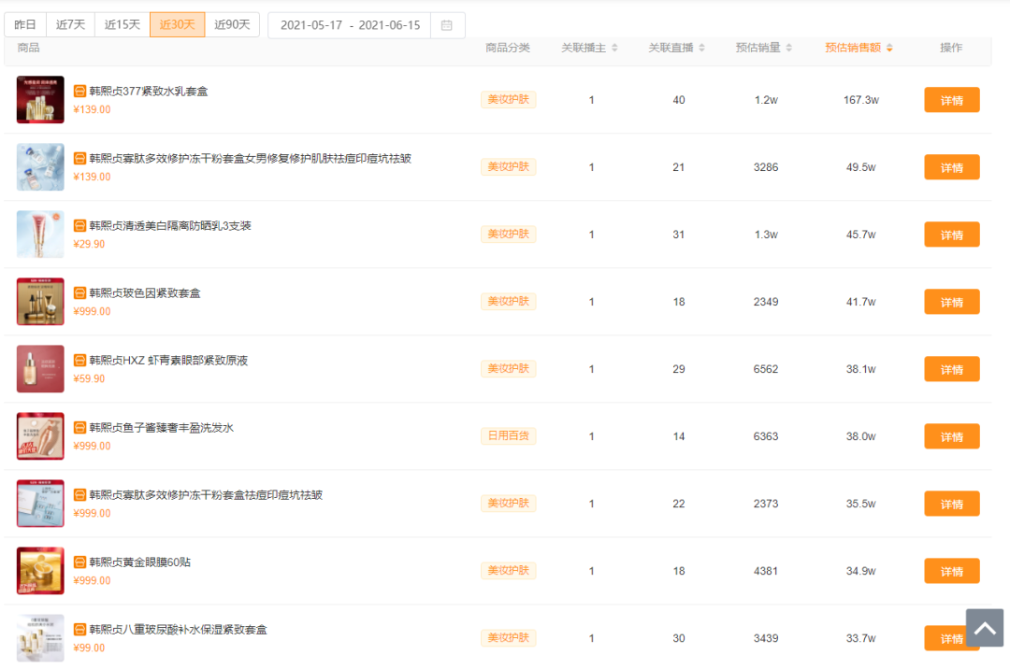Open the calendar date picker icon
The image size is (1010, 669).
[446, 25]
